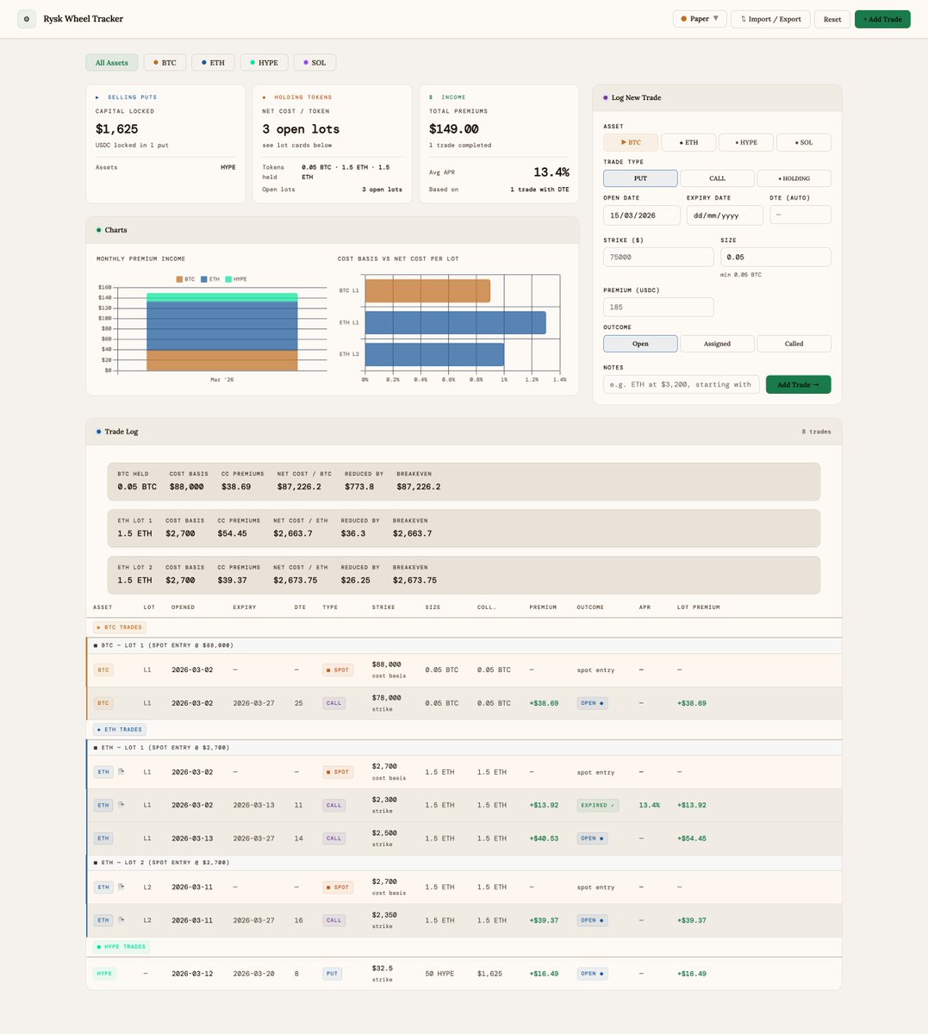Open the Open Date picker field

[x=642, y=215]
